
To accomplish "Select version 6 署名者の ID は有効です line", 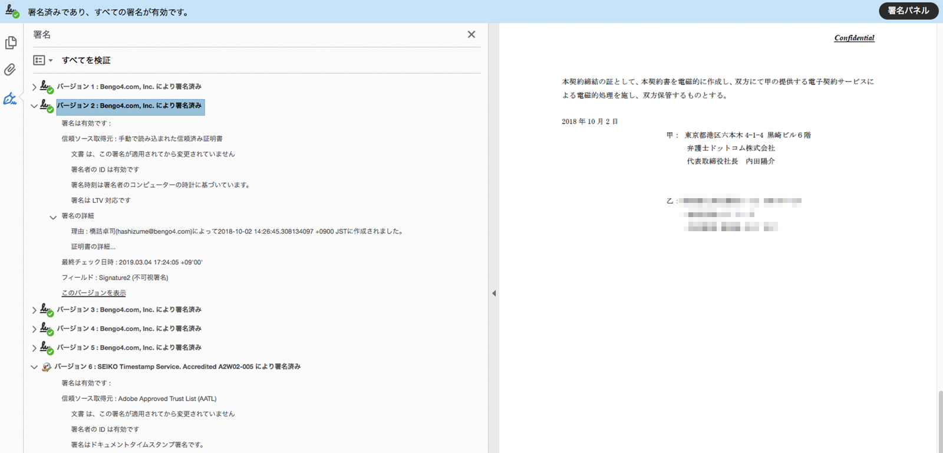I will coord(105,429).
